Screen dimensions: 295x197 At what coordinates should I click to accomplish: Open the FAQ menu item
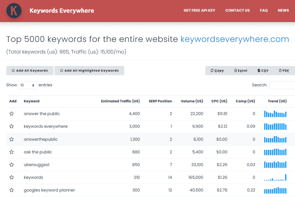264,11
